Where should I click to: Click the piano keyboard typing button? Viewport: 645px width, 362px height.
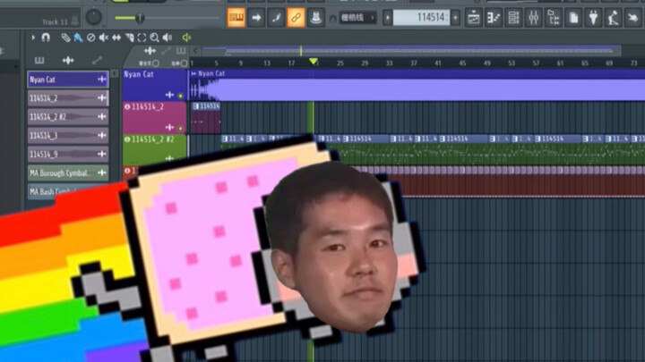pyautogui.click(x=236, y=18)
